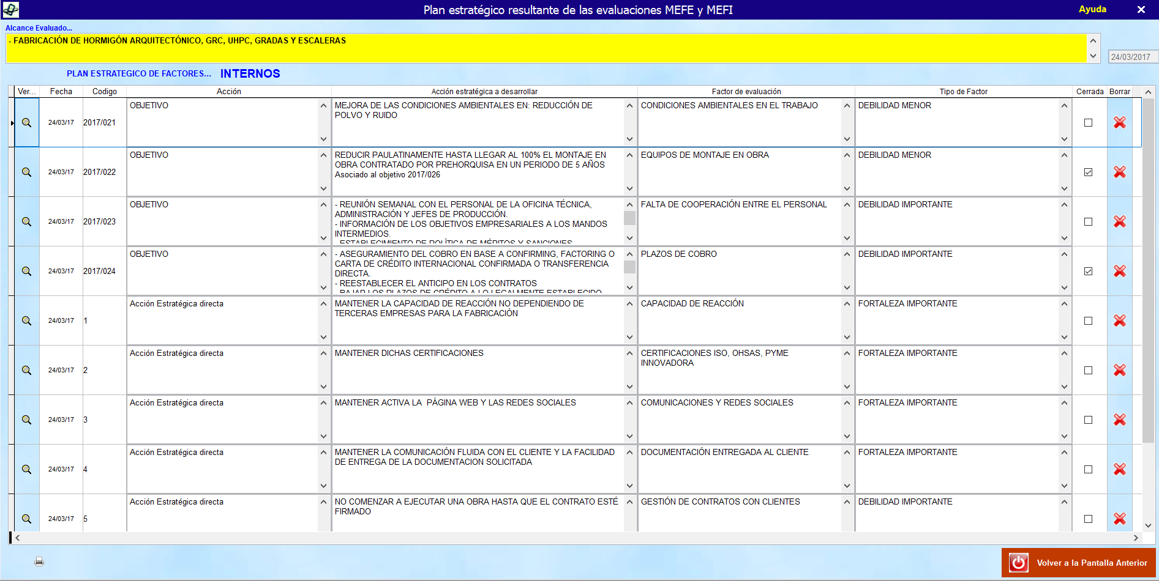Mark CAPACIDAD DE REACCIÓN row as Cerrada

[1088, 320]
